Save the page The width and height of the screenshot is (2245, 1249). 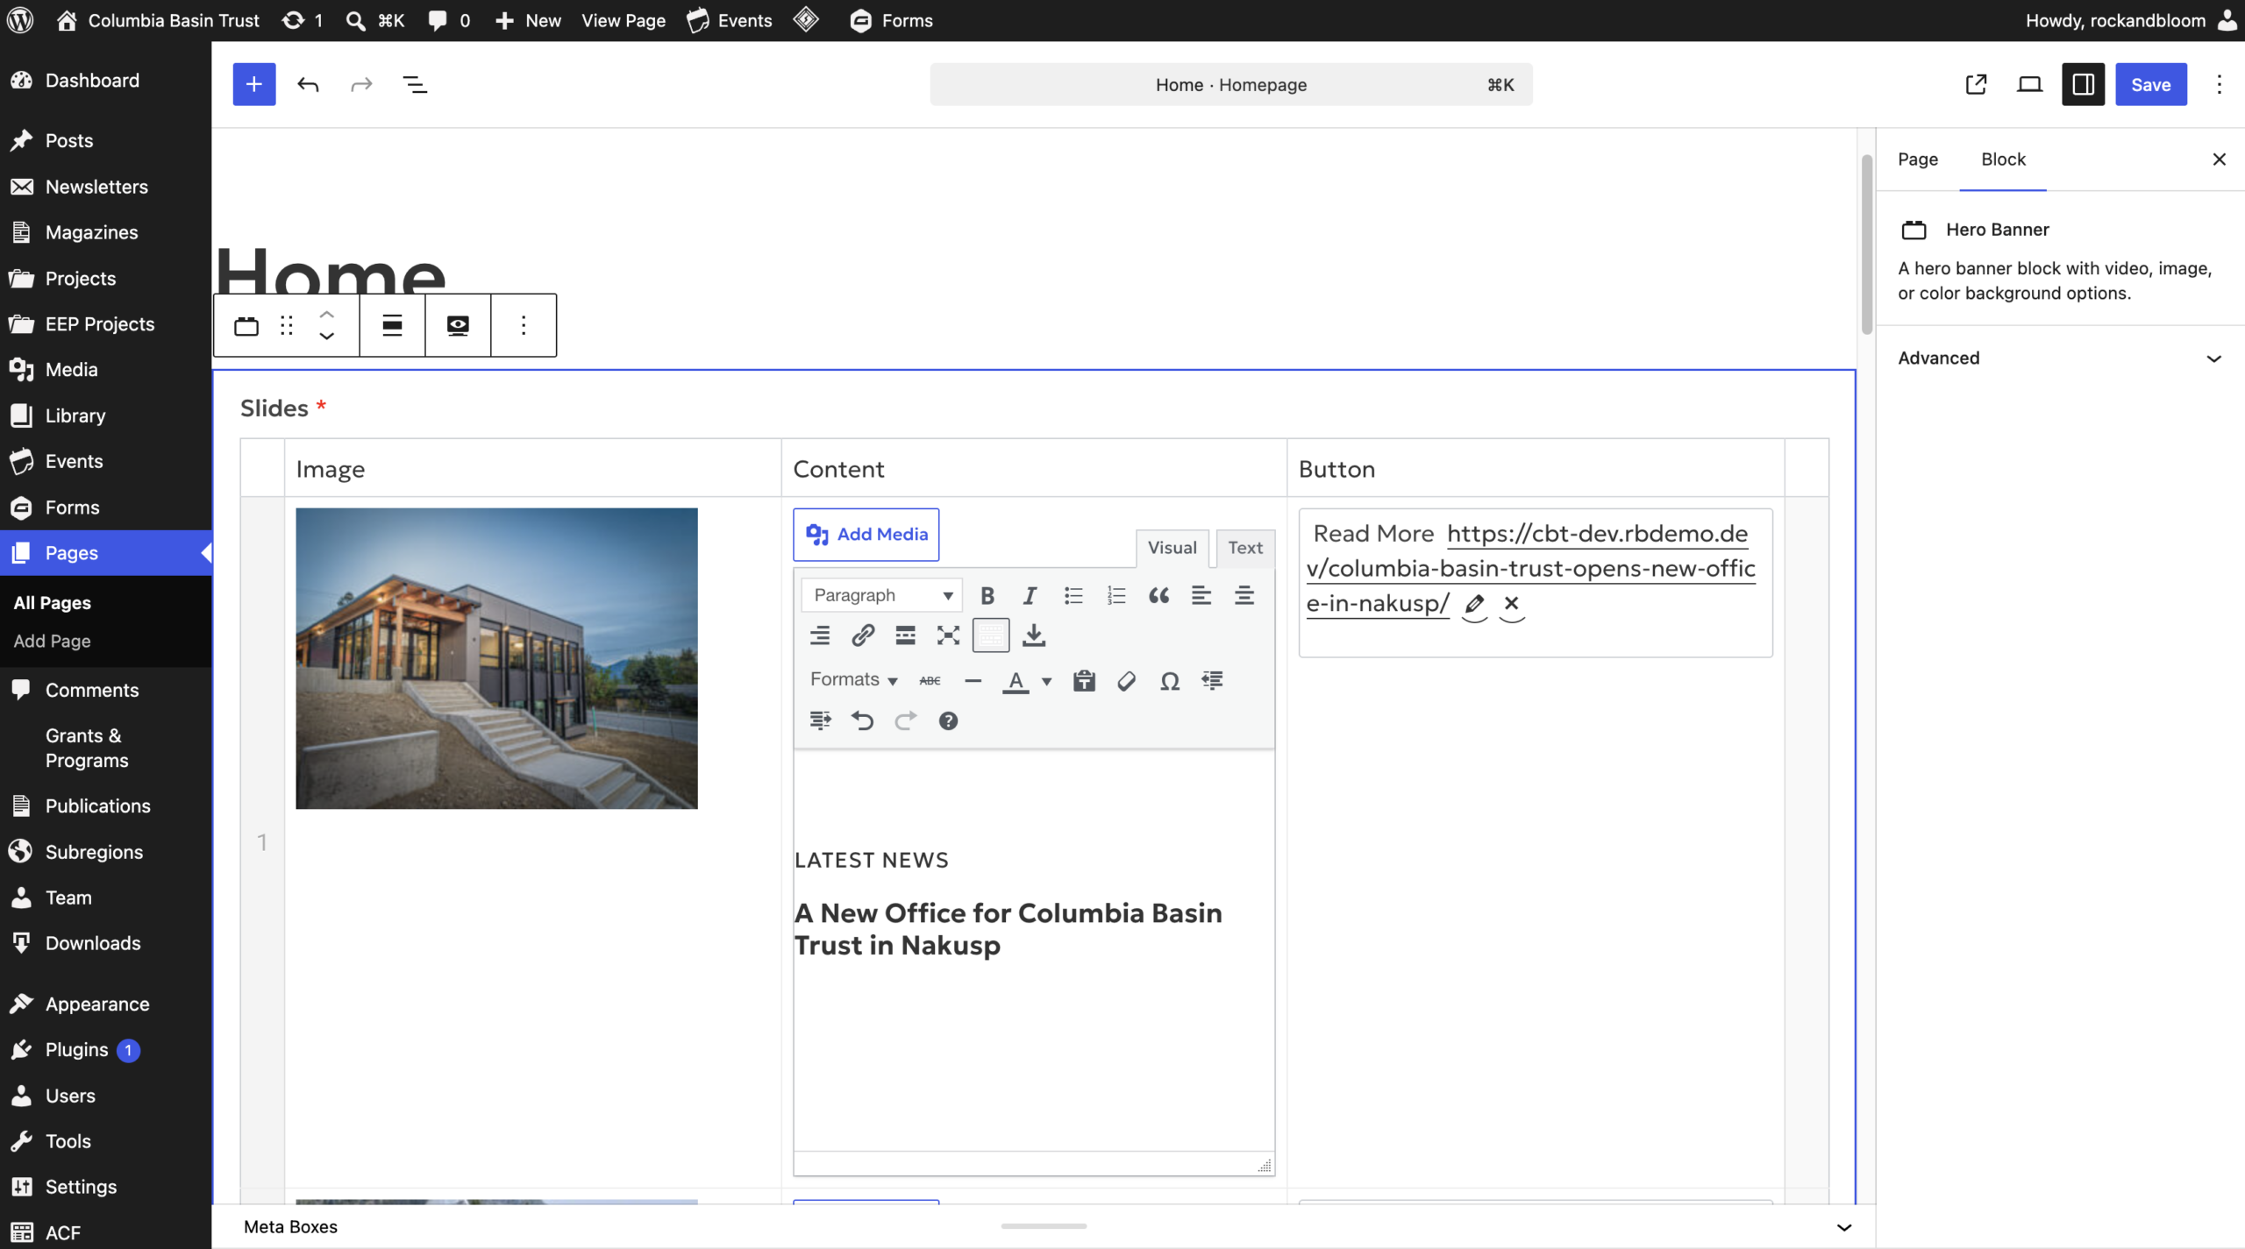click(x=2151, y=84)
